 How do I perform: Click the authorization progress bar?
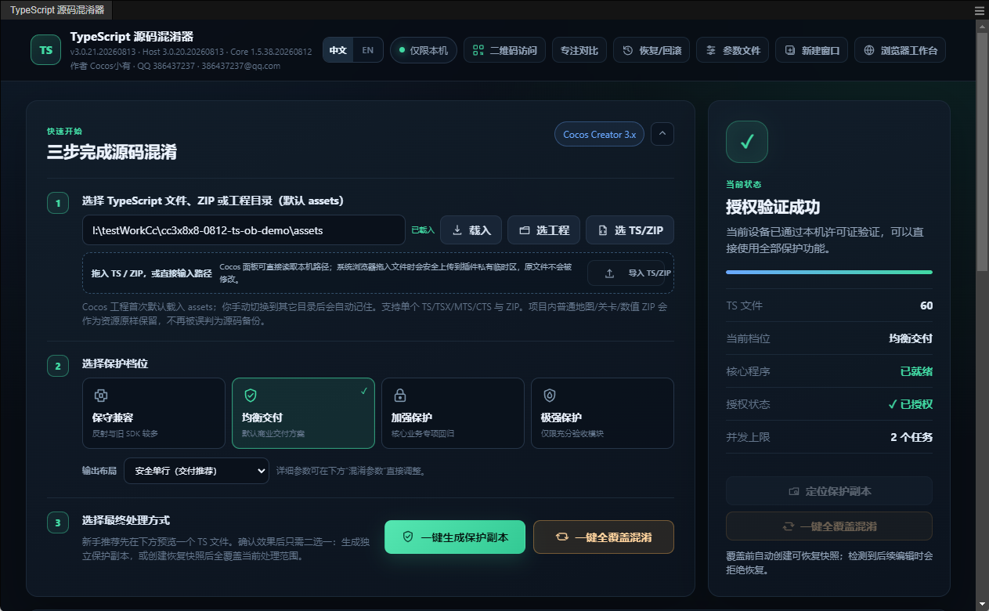(x=829, y=272)
